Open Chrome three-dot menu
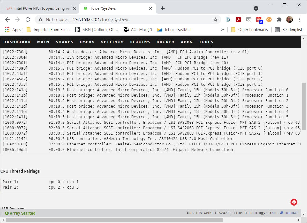307x223 pixels. pos(300,19)
